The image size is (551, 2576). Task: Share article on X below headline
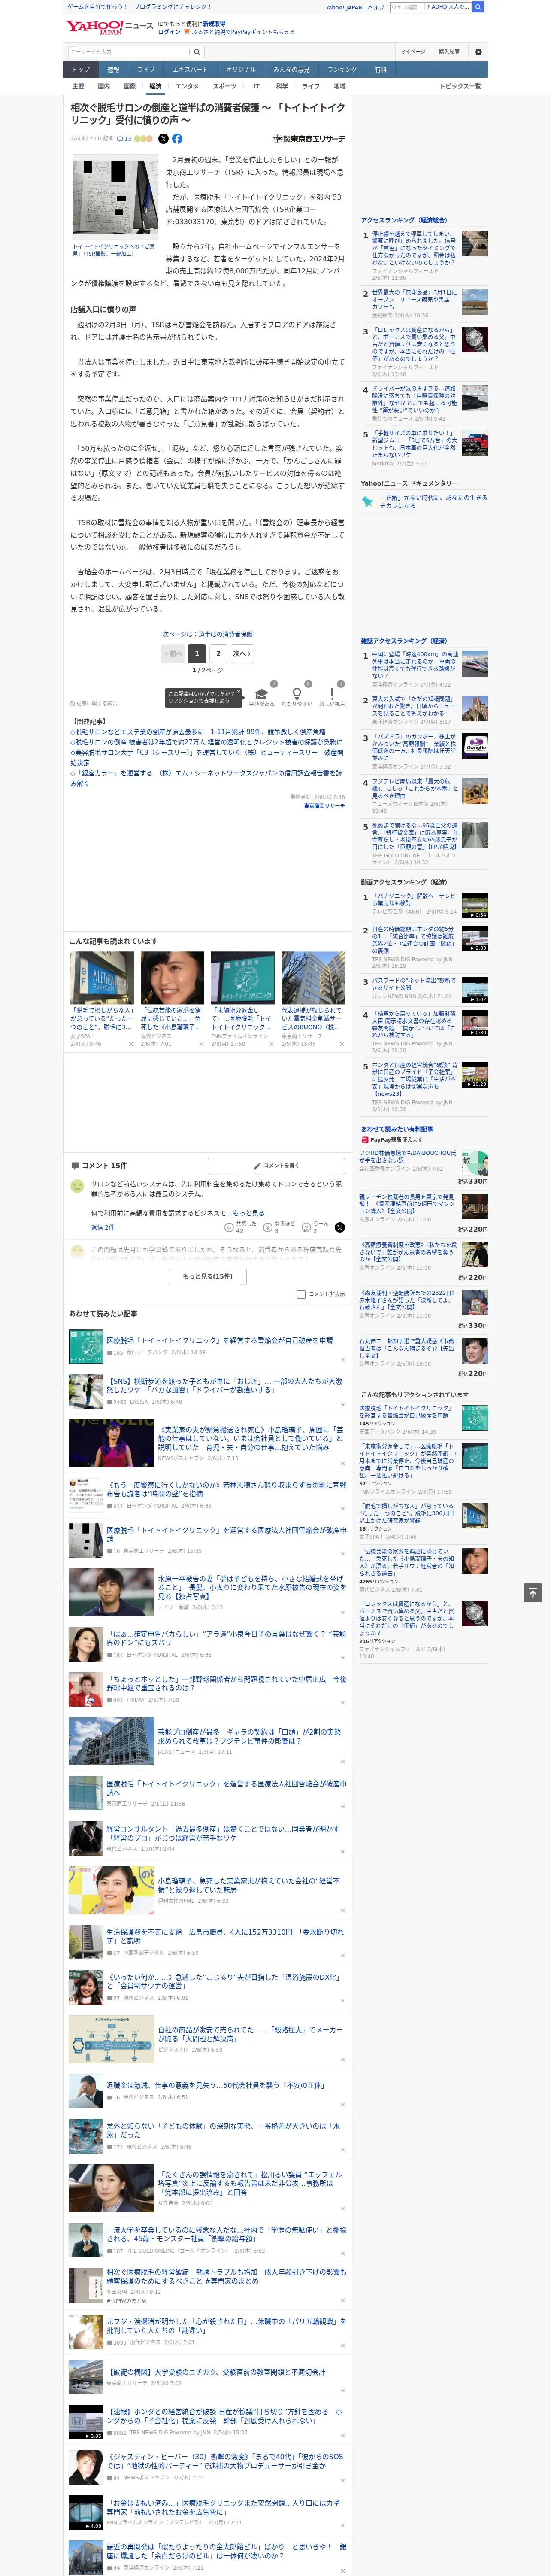coord(164,139)
